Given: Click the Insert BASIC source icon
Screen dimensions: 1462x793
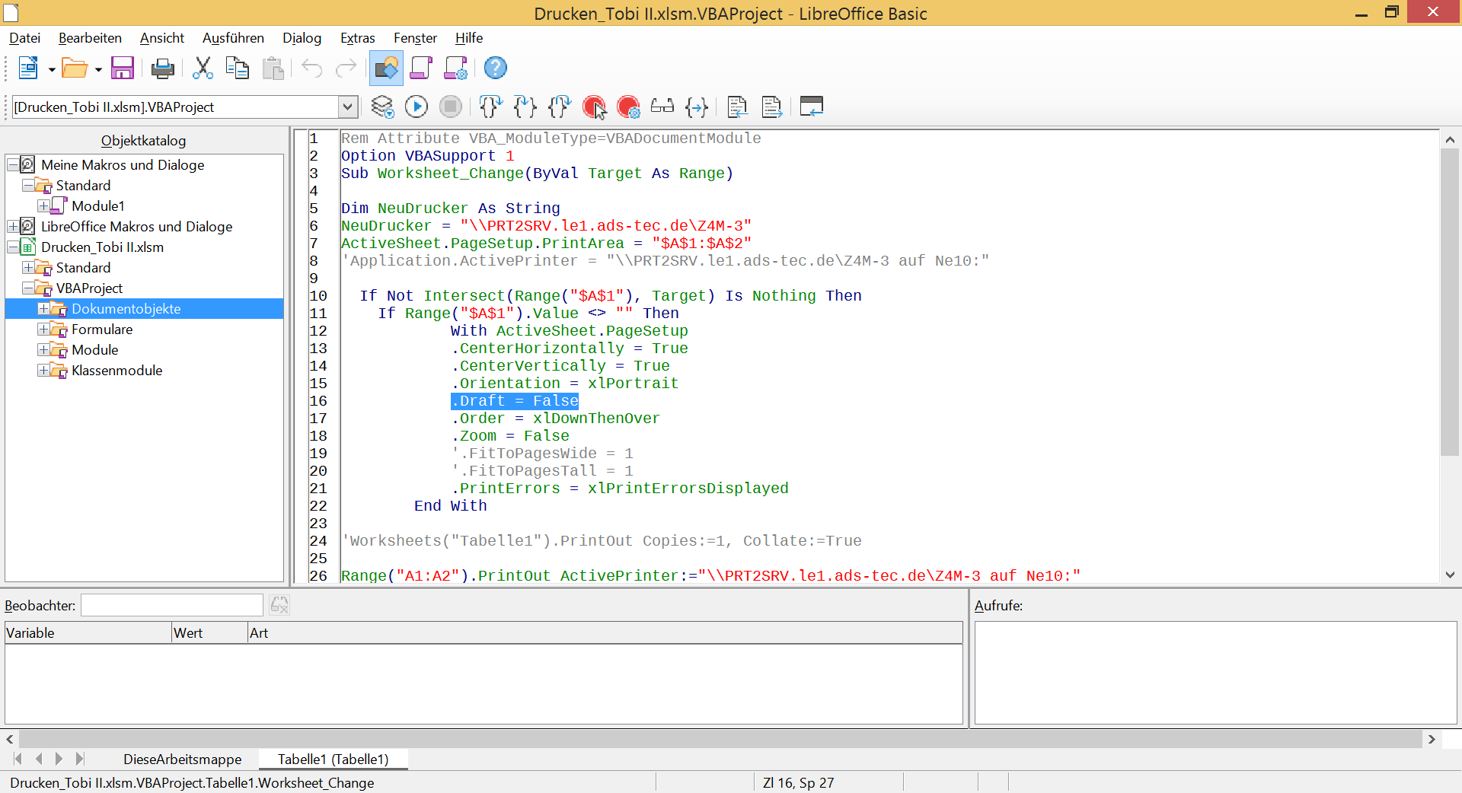Looking at the screenshot, I should (737, 107).
